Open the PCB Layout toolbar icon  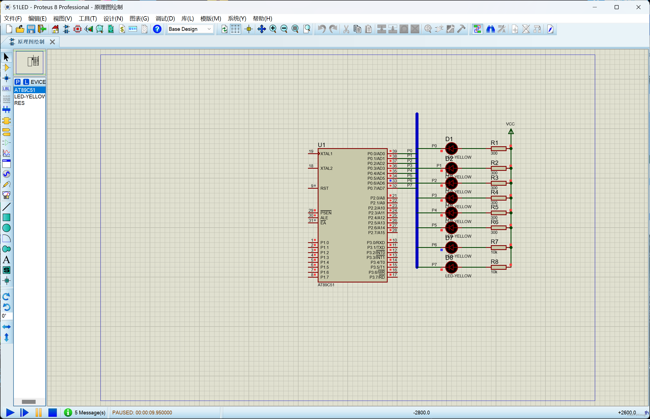click(x=78, y=29)
